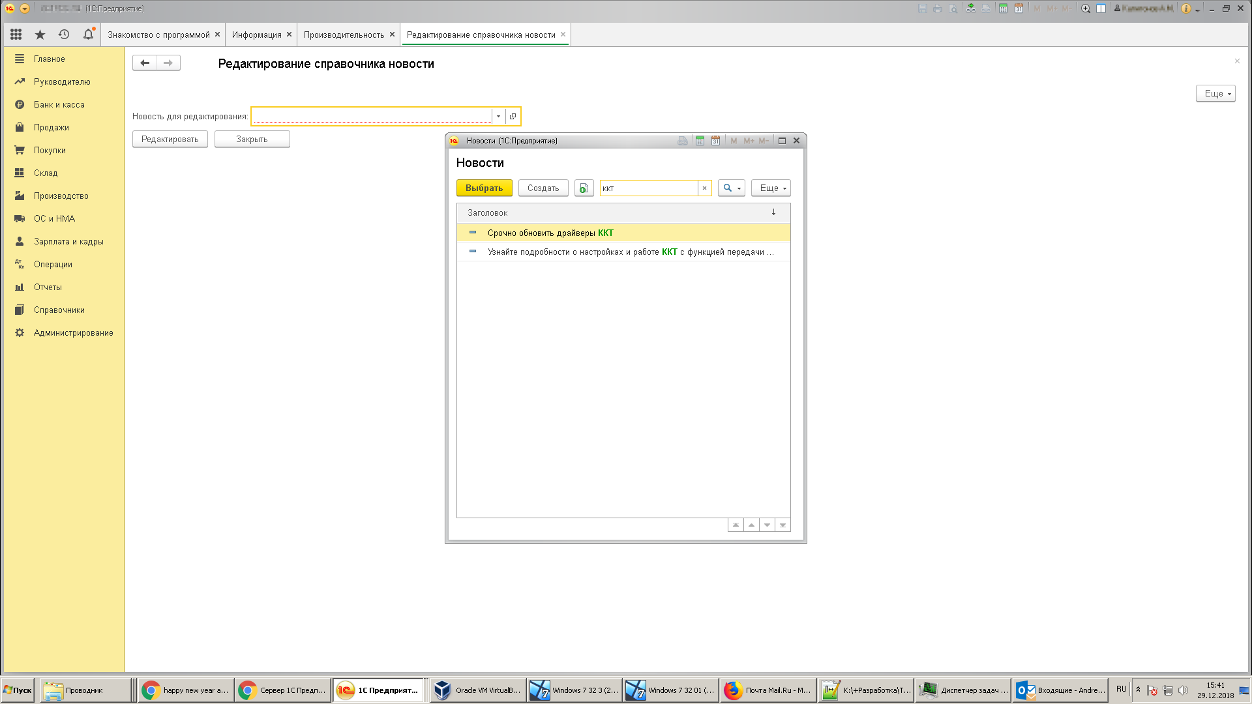Open calculator icon in Новости dialog title
Image resolution: width=1252 pixels, height=704 pixels.
click(x=700, y=141)
